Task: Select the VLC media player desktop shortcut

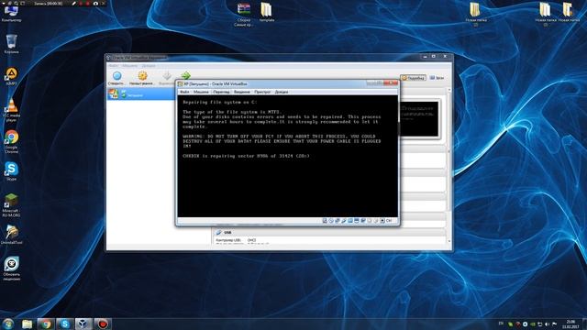Action: pos(11,110)
